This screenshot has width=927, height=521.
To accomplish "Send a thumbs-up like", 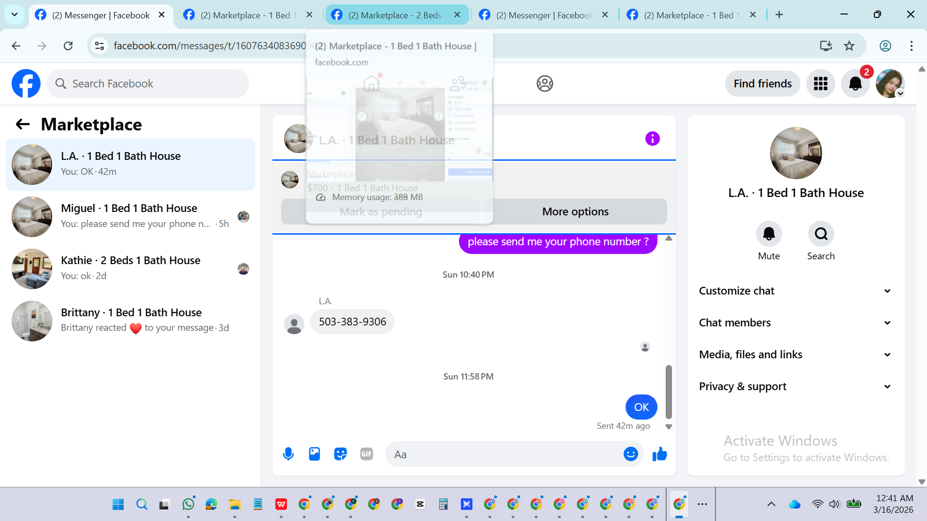I will coord(659,454).
